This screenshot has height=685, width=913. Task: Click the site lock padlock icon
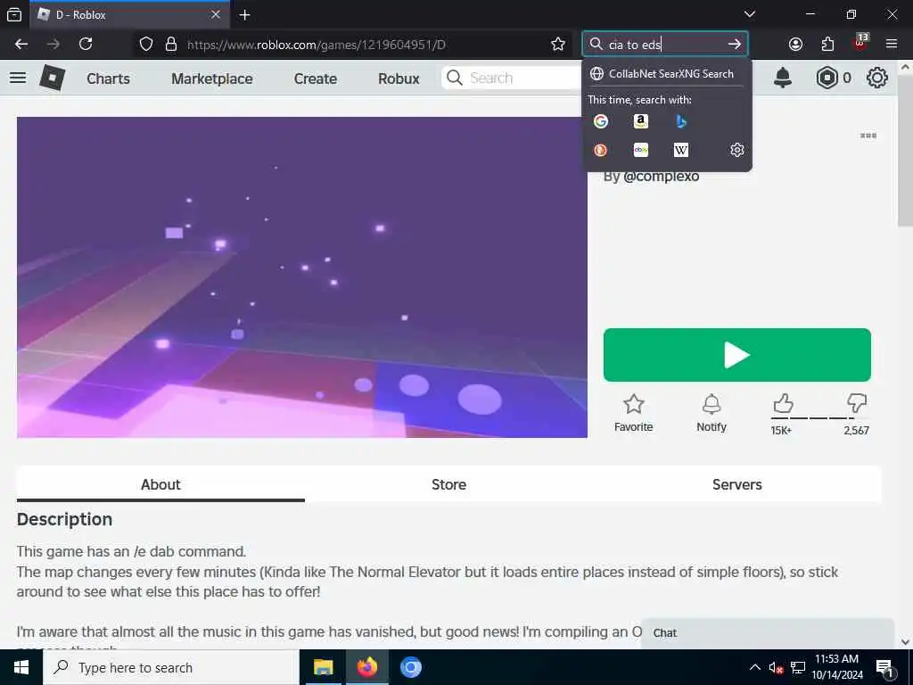coord(171,45)
